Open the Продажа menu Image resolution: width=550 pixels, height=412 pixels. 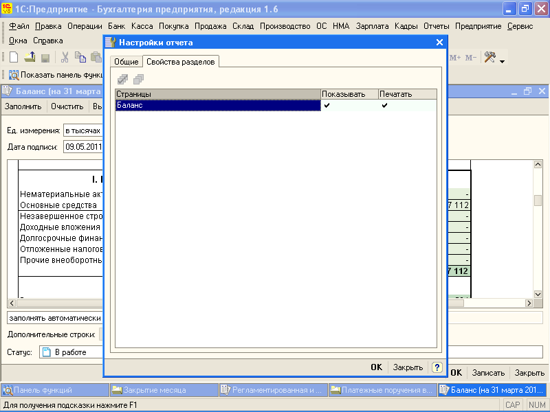tap(210, 26)
